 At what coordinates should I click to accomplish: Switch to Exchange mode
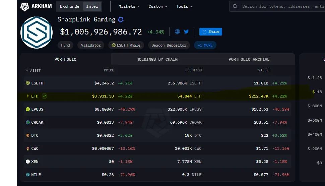(x=69, y=6)
